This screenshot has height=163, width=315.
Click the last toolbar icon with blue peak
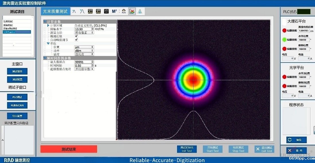(140, 11)
